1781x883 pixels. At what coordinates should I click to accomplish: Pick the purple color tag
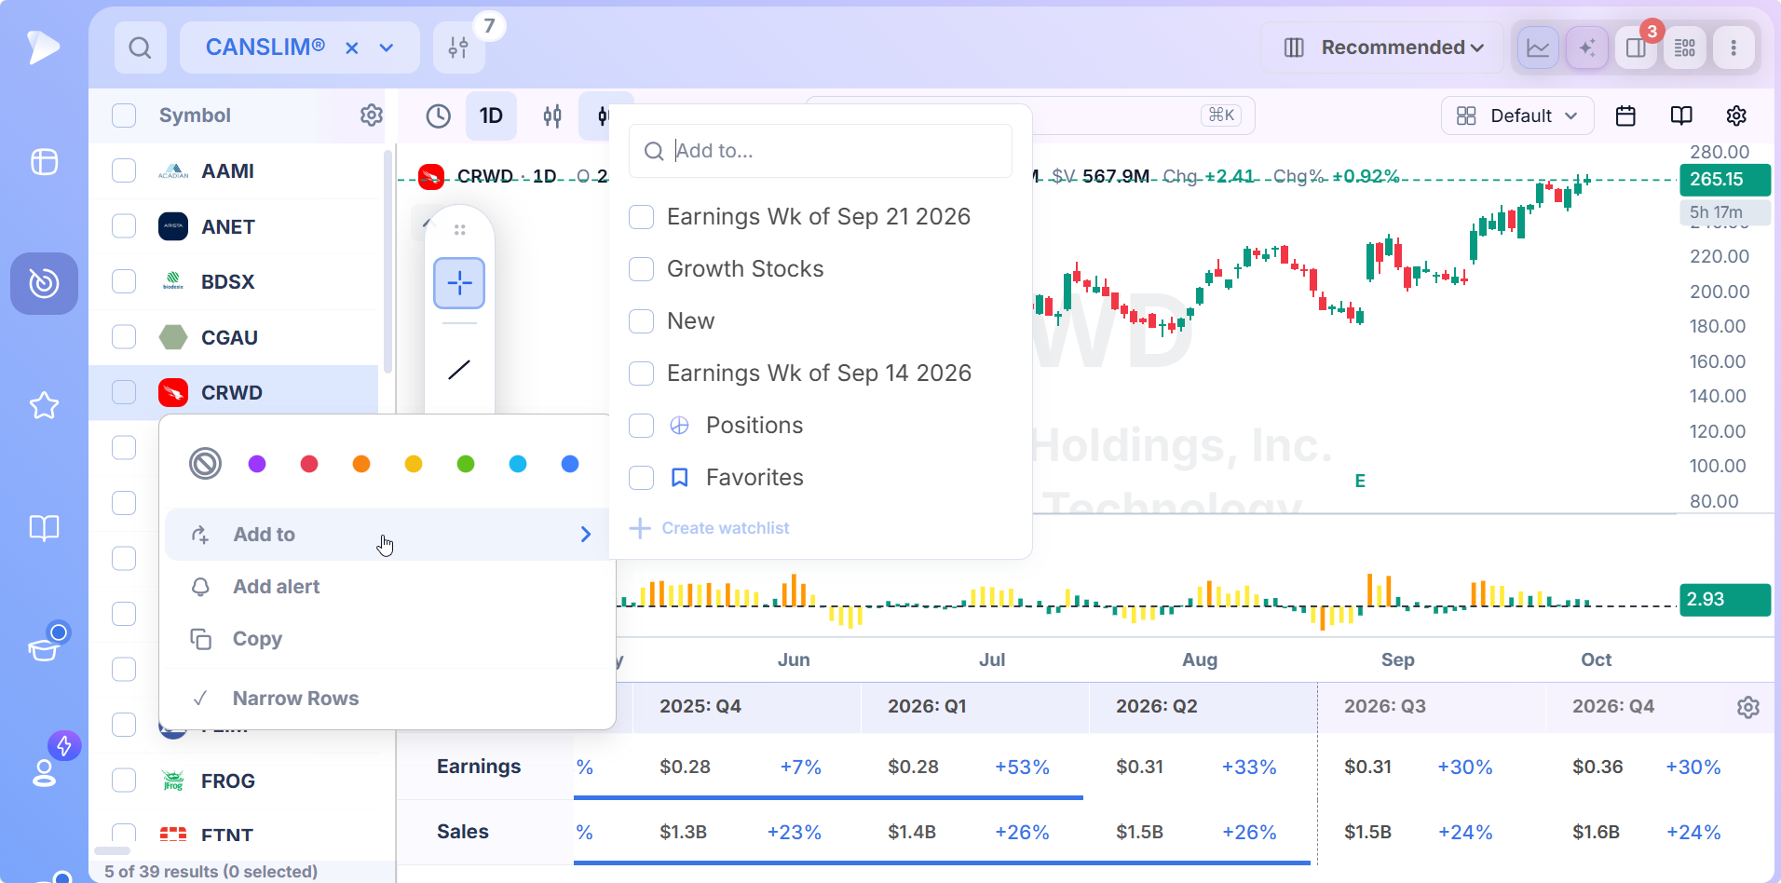click(257, 464)
